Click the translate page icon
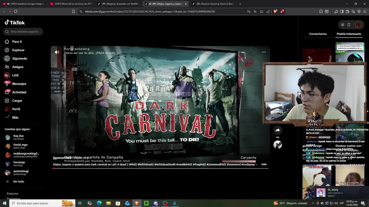Screen dimensions: 369x207 point(255,11)
